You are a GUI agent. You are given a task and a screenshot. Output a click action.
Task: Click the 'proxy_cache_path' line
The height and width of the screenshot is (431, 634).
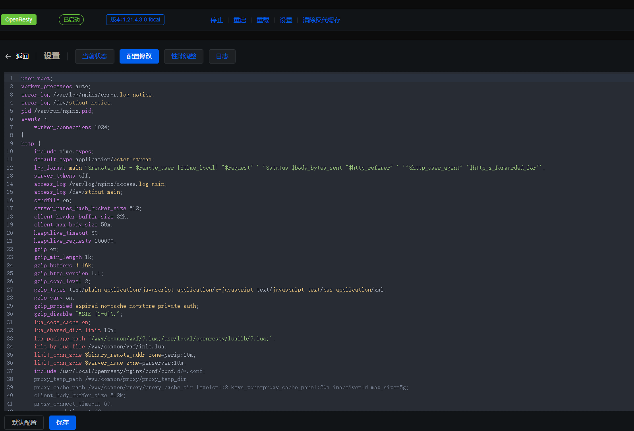click(x=221, y=387)
